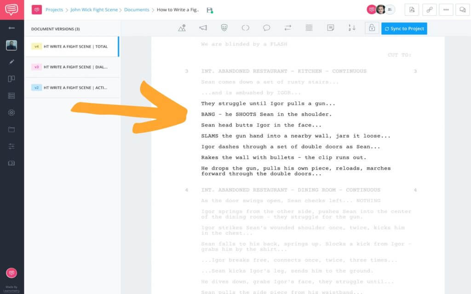Open the chat icon at top right
The width and height of the screenshot is (471, 294).
click(x=462, y=10)
